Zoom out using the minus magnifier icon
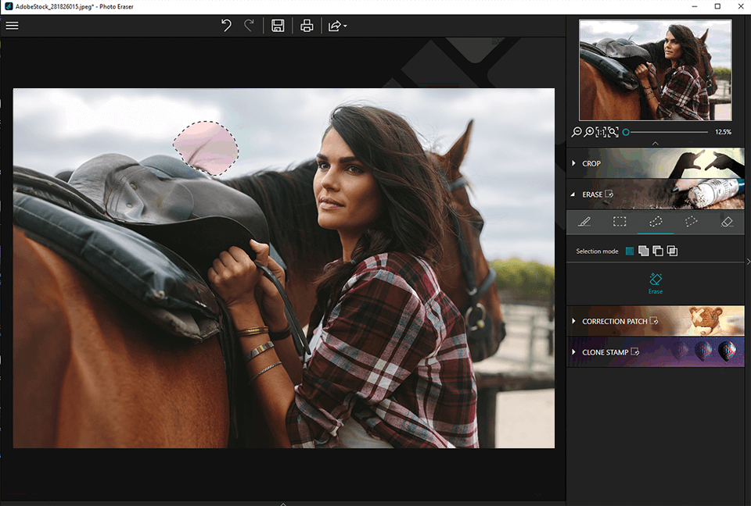Screen dimensions: 751x506 pyautogui.click(x=577, y=132)
